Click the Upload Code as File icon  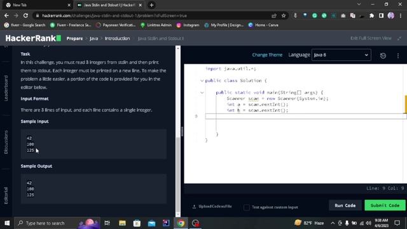point(194,207)
